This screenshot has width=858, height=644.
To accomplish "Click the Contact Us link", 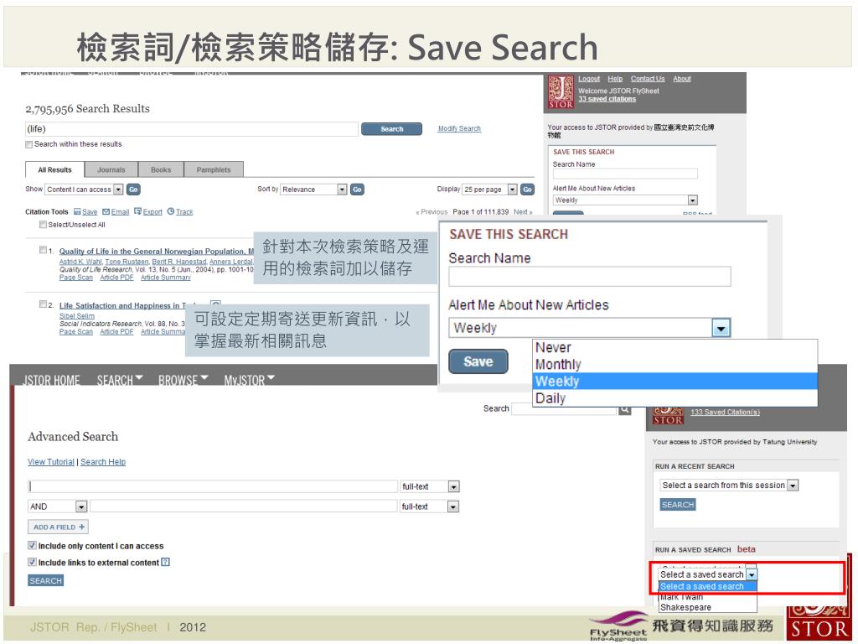I will pos(648,79).
